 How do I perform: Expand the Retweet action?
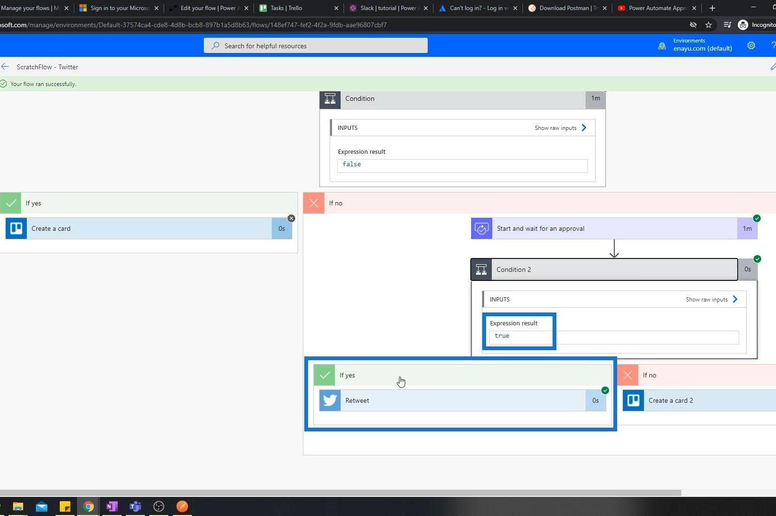click(463, 400)
